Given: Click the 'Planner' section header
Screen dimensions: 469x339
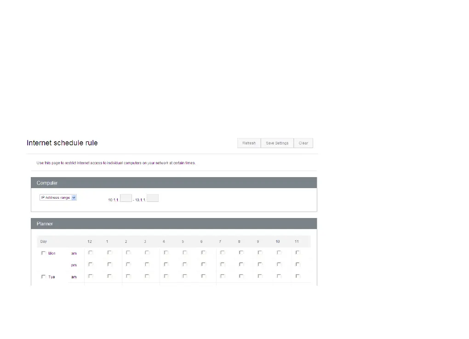Looking at the screenshot, I should point(174,224).
